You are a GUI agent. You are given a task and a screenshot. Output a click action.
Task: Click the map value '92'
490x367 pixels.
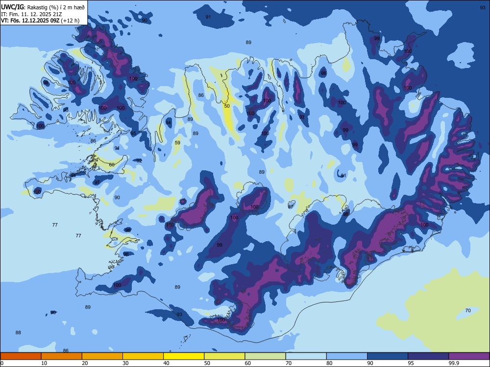pos(139,161)
